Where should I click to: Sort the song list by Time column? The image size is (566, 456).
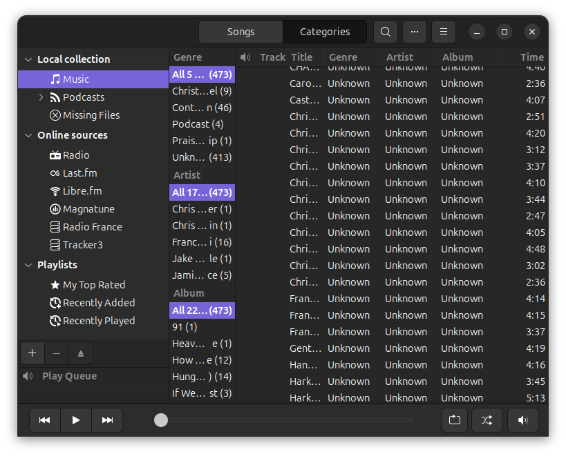[531, 57]
